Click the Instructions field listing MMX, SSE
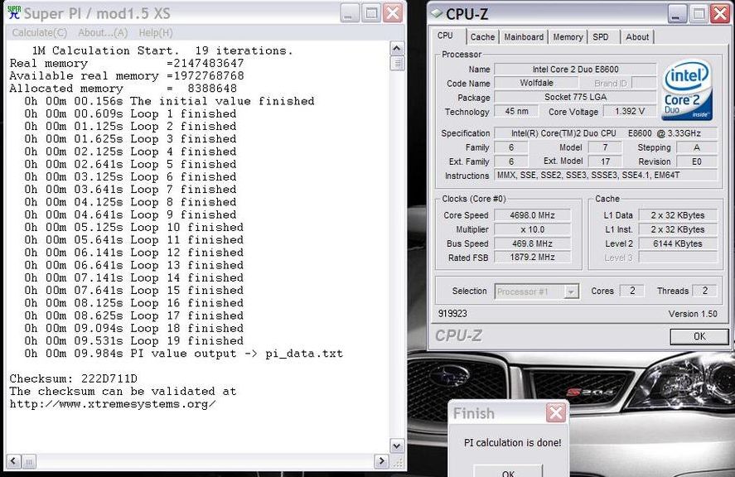Screen dimensions: 735x477 (606, 176)
